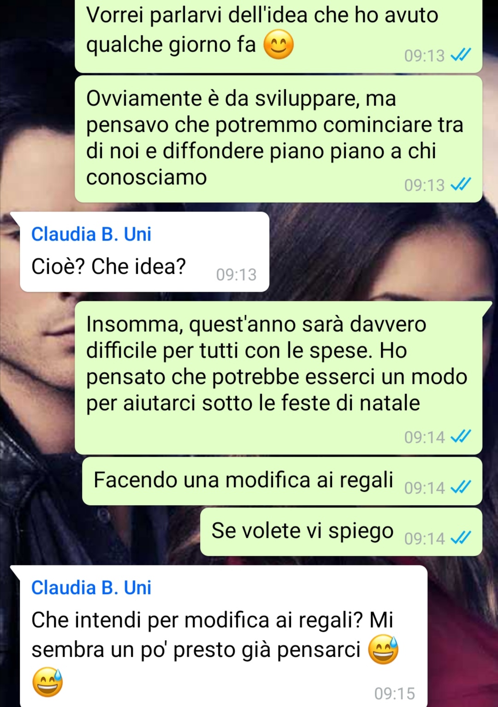
Task: Tap read-receipt checkmarks on 'Vorrei parlarvi' message
Action: tap(461, 55)
